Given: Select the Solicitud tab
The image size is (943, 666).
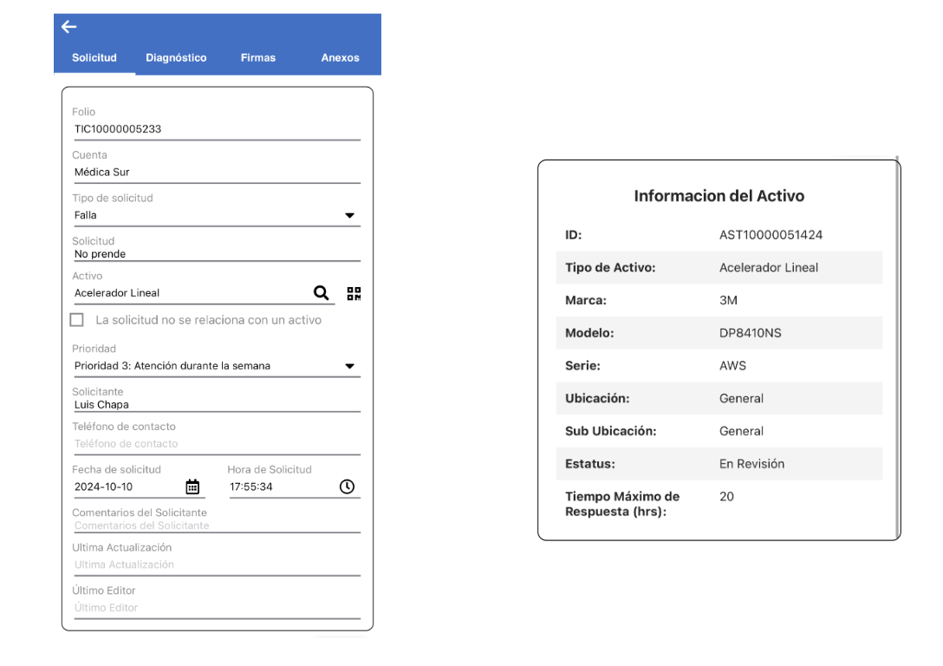Looking at the screenshot, I should [x=94, y=58].
